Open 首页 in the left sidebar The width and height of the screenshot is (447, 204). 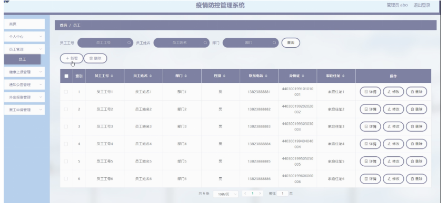tap(25, 24)
